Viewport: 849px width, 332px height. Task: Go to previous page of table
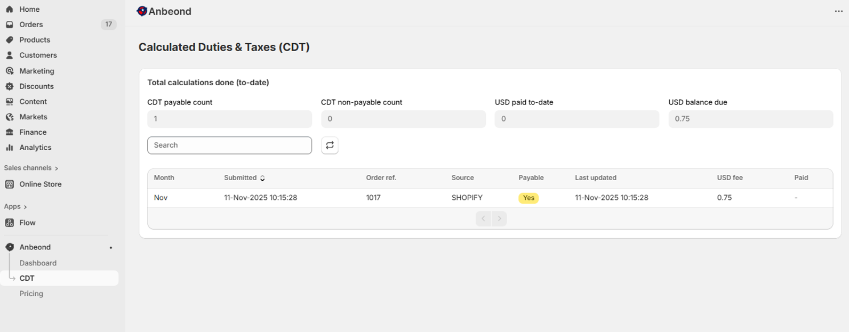[483, 218]
